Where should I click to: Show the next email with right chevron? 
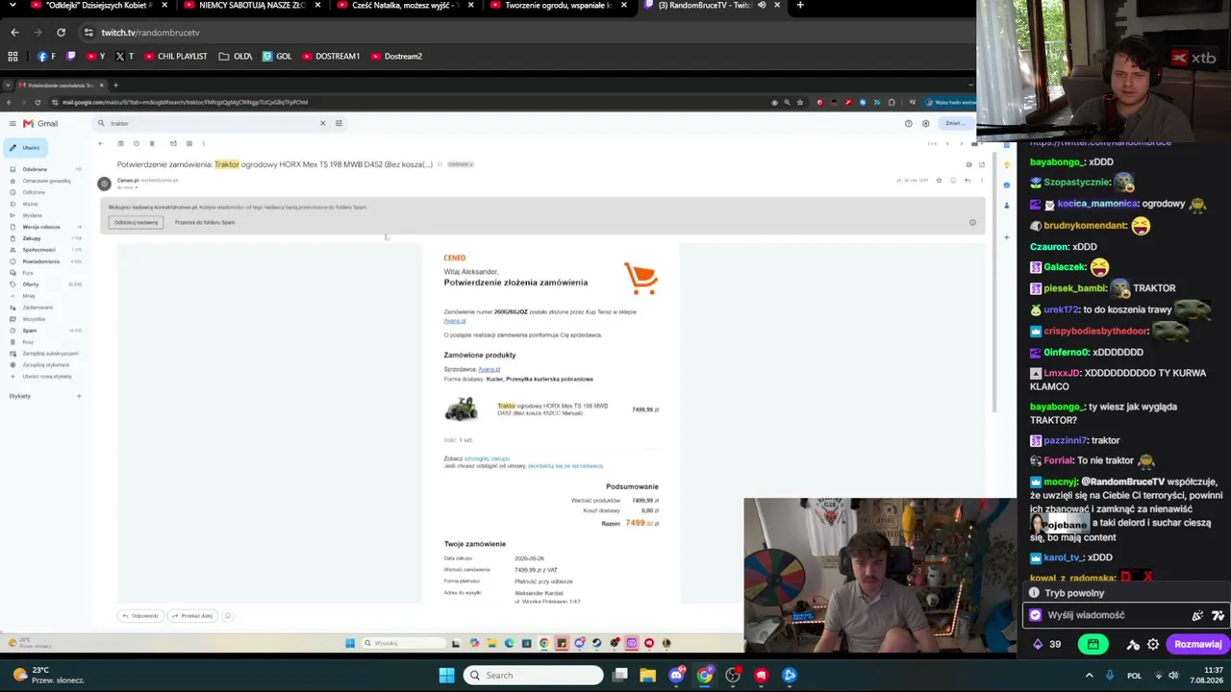(x=961, y=144)
